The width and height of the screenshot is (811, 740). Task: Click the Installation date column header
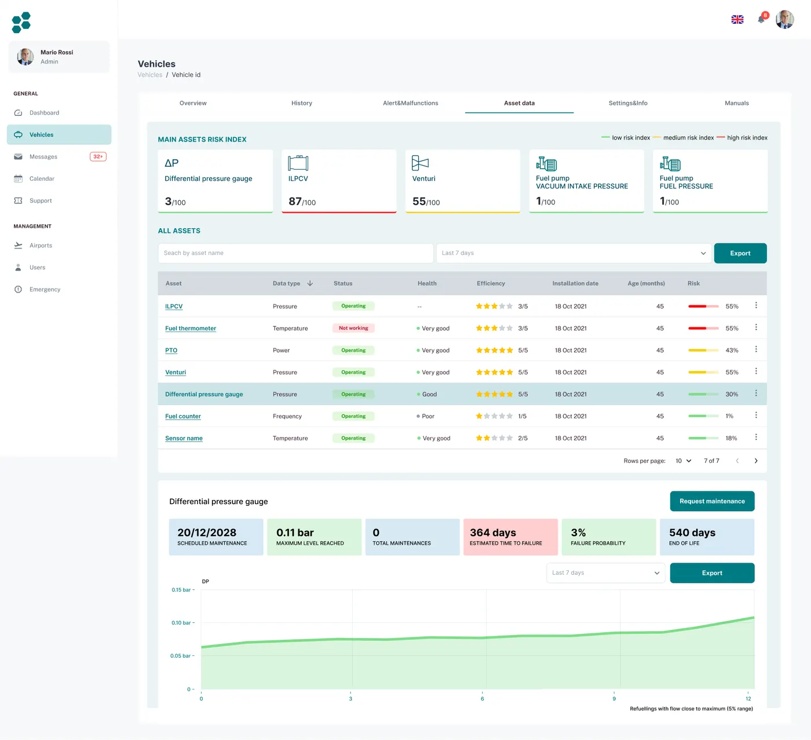click(x=575, y=283)
